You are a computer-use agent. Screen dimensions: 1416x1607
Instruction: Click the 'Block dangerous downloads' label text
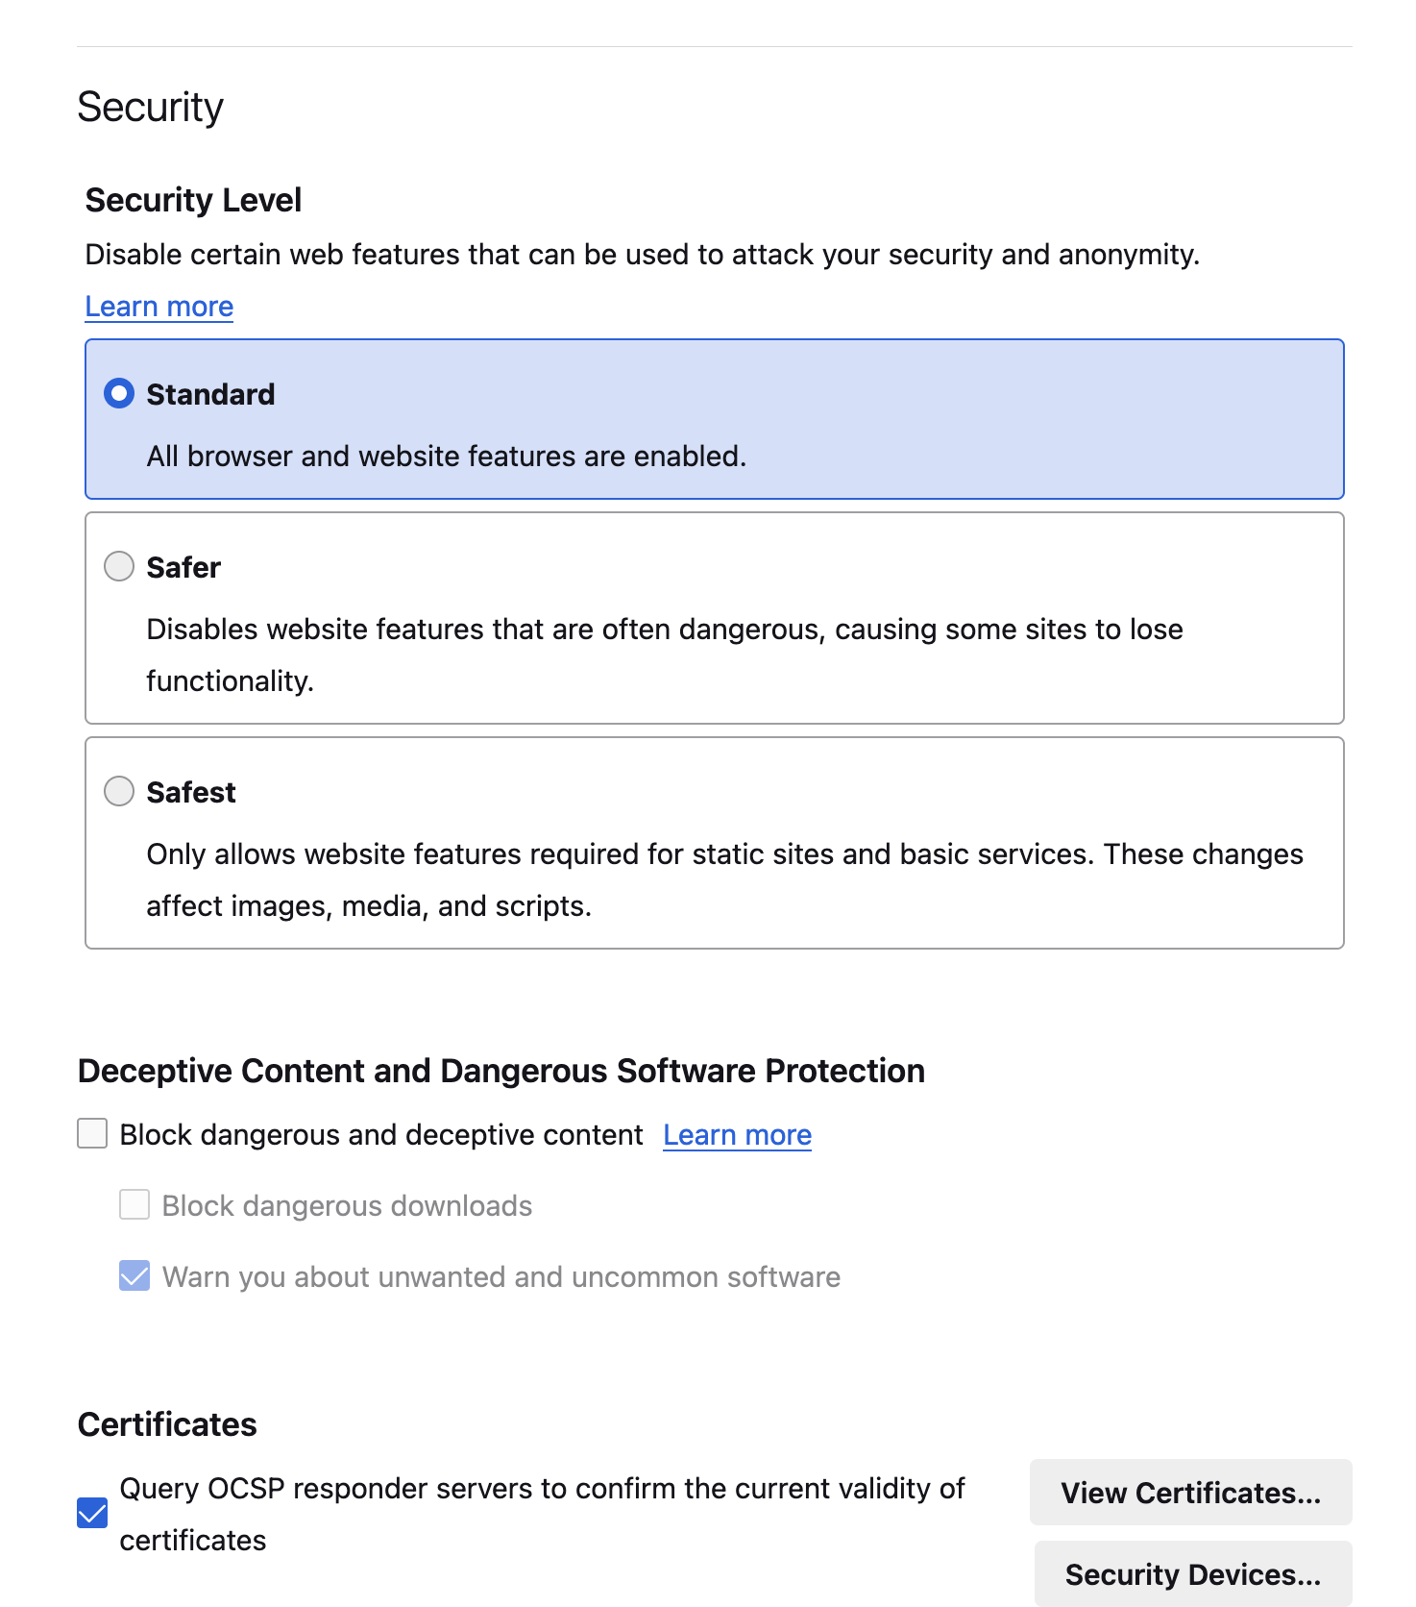tap(347, 1206)
